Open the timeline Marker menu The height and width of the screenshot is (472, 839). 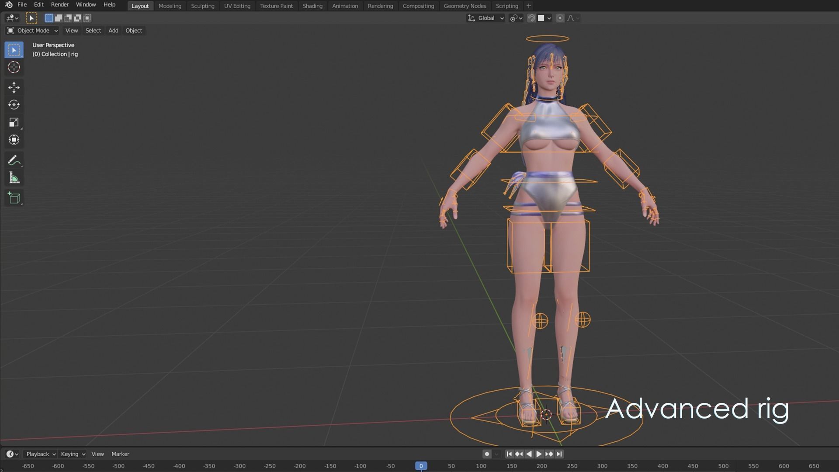coord(120,454)
